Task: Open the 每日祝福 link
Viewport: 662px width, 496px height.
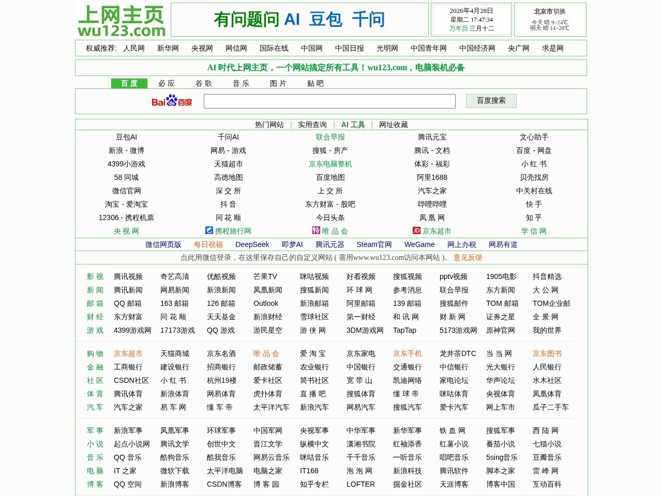Action: coord(208,244)
